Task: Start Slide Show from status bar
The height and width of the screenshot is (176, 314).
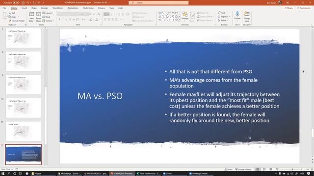Action: coord(277,170)
